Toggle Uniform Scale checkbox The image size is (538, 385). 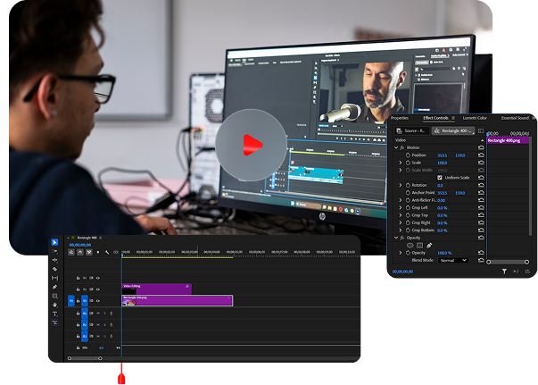439,177
